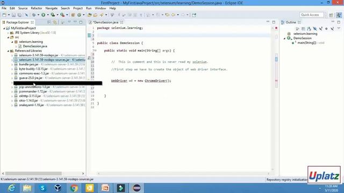Open the Refactor menu
This screenshot has height=193, width=344.
click(37, 8)
